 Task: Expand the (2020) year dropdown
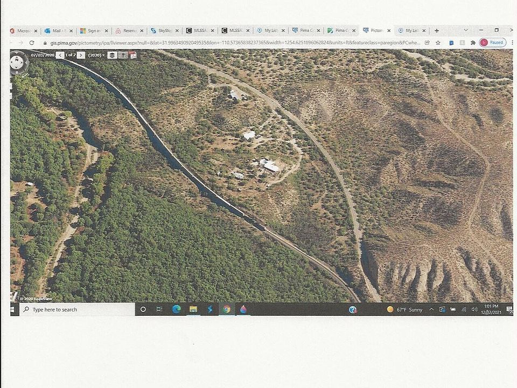pos(96,55)
